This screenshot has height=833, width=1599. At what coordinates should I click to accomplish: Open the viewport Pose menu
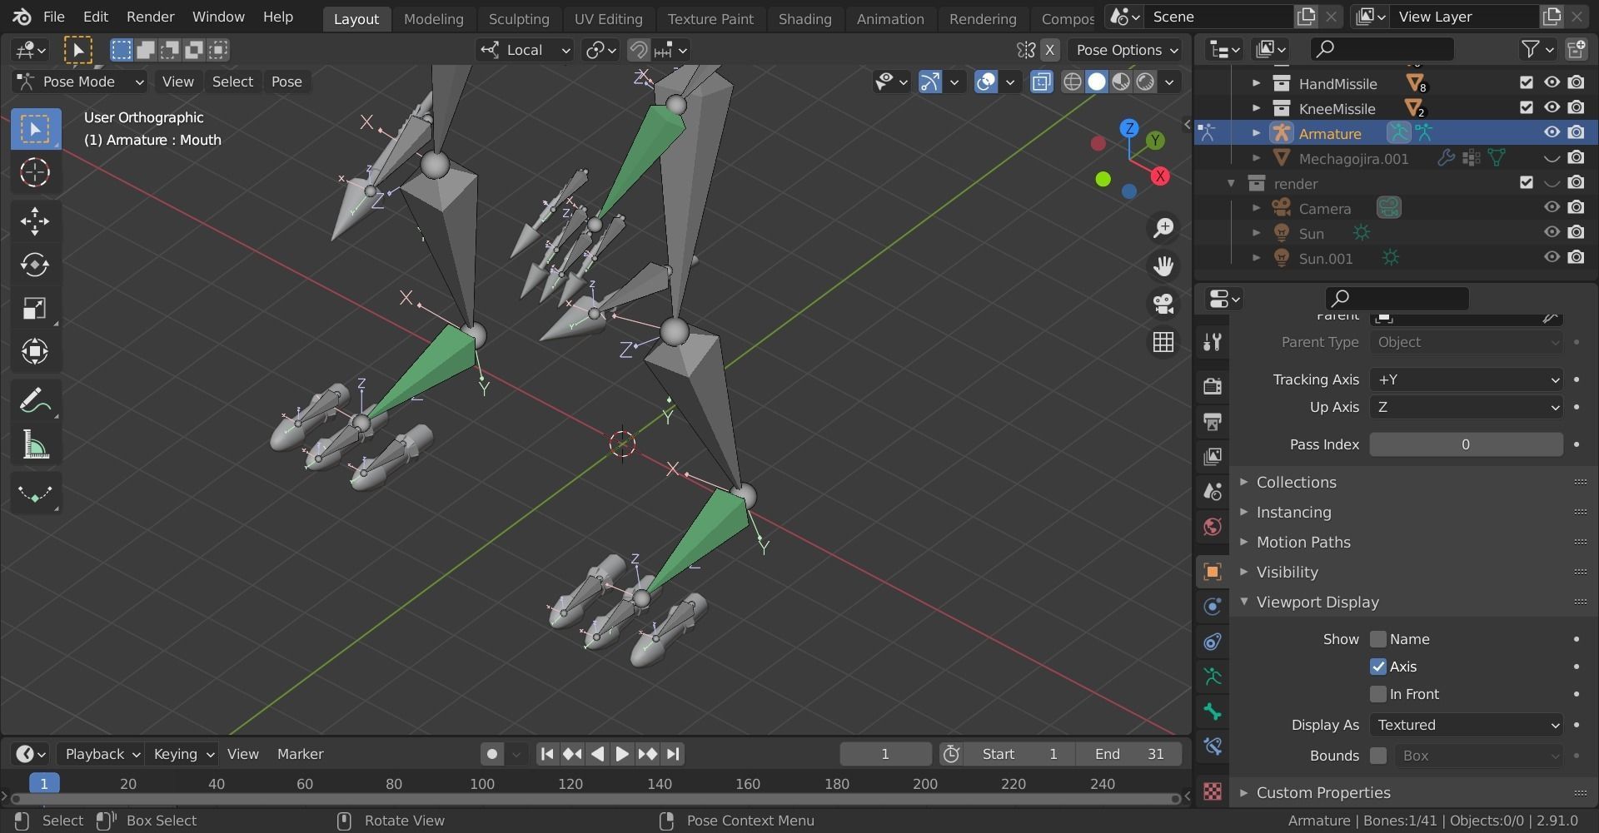(x=286, y=82)
